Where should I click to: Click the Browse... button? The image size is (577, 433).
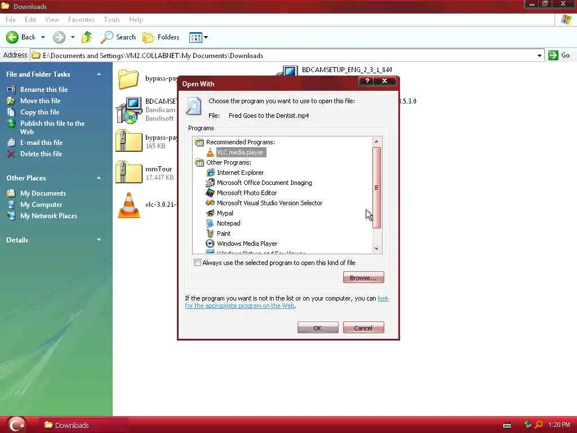[x=363, y=277]
